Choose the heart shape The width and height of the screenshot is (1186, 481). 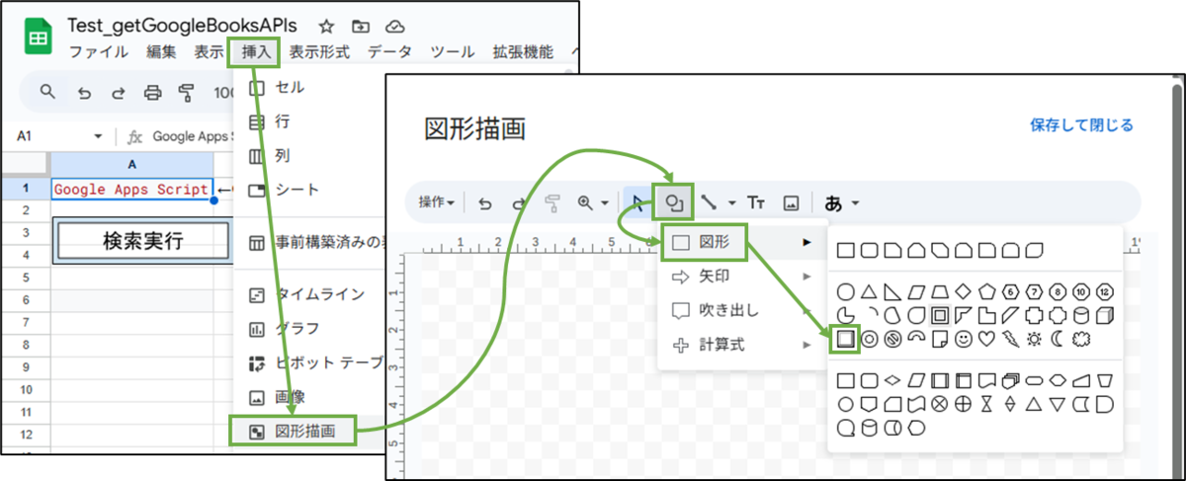click(x=986, y=339)
